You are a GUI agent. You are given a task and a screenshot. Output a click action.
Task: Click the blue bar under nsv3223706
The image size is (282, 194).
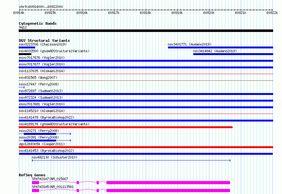pyautogui.click(x=27, y=47)
